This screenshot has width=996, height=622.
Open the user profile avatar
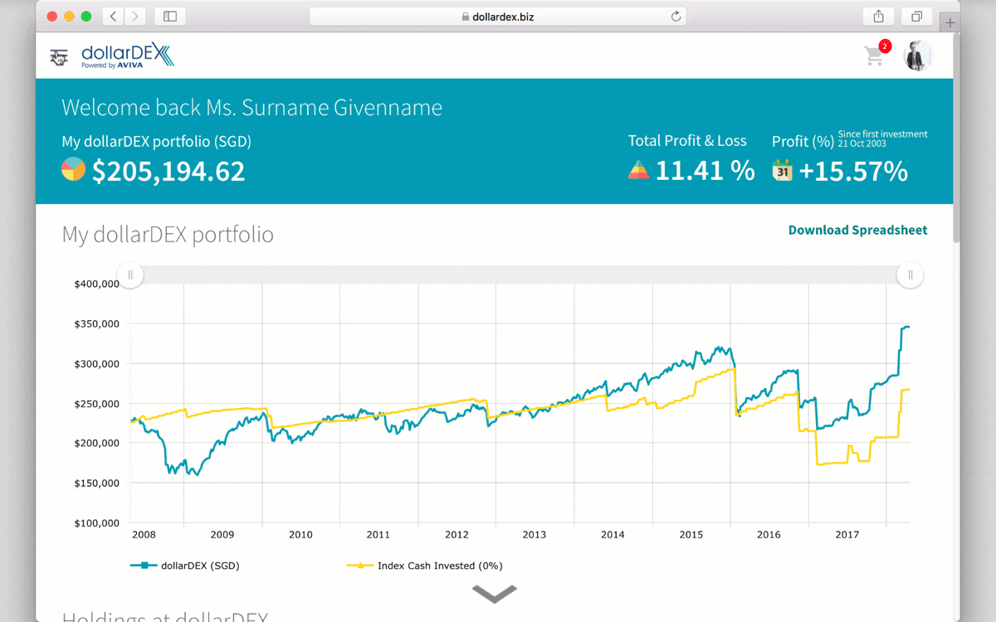tap(918, 56)
